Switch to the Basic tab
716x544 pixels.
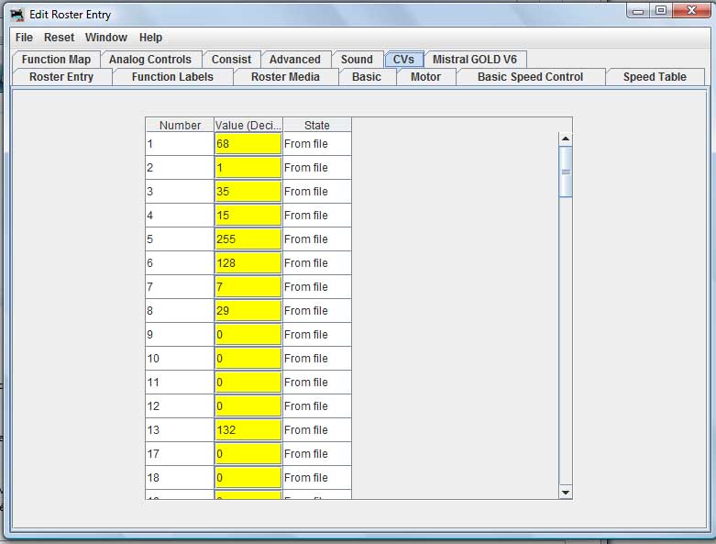(x=367, y=77)
